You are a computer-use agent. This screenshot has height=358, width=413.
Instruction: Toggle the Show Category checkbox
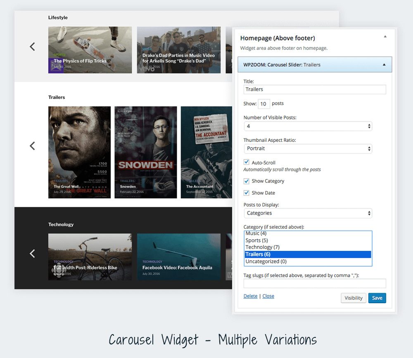246,181
